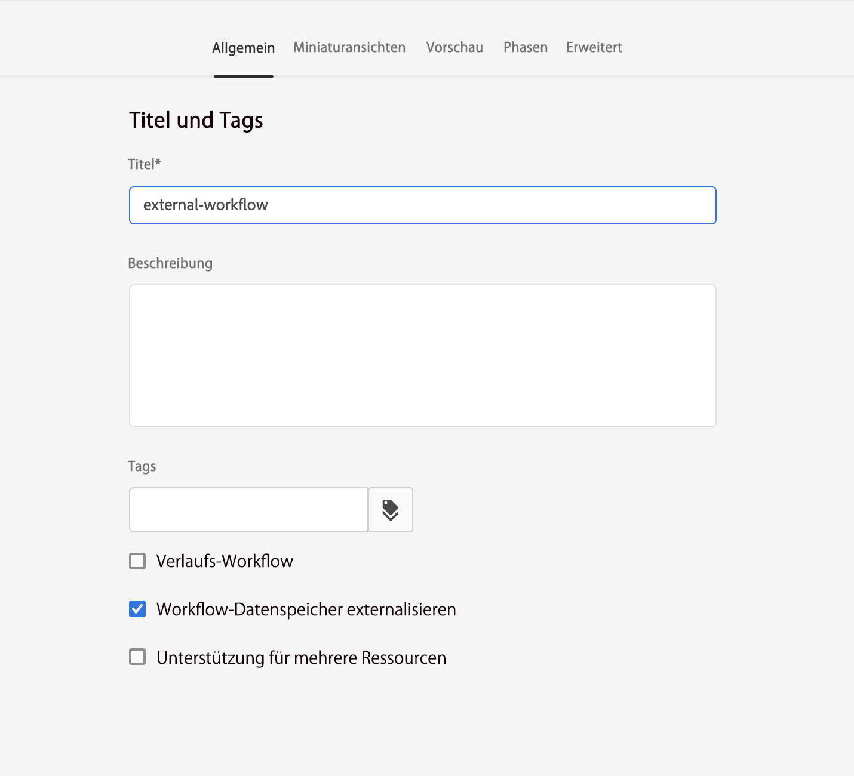The image size is (854, 776).
Task: Click the Verlaufs-Workflow label text
Action: [225, 561]
